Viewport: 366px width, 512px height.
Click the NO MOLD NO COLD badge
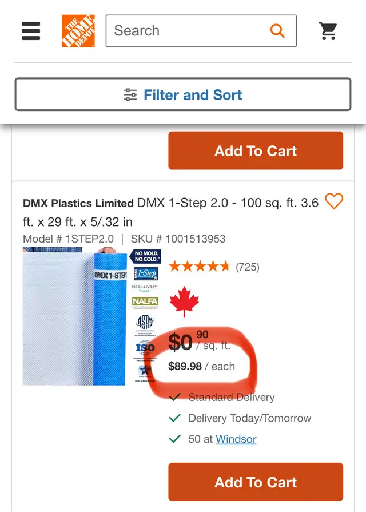click(146, 257)
